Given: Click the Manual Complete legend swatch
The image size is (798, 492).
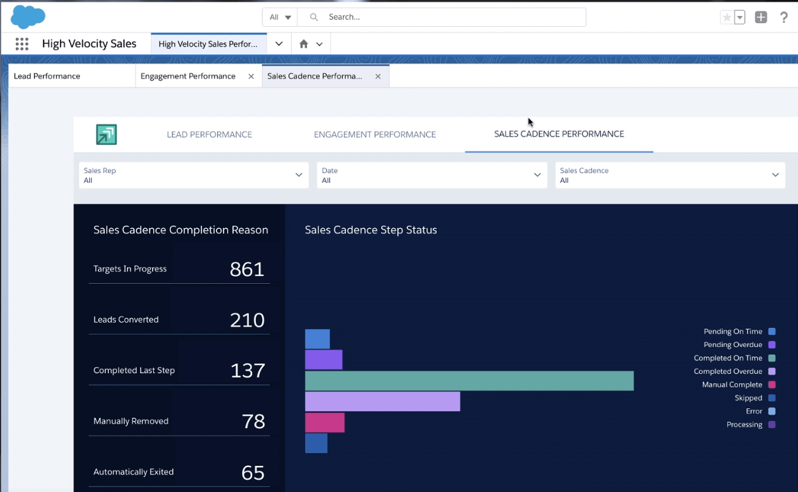Looking at the screenshot, I should [x=772, y=385].
